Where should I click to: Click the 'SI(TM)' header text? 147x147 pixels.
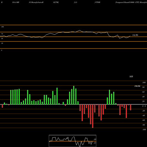tap(56, 2)
